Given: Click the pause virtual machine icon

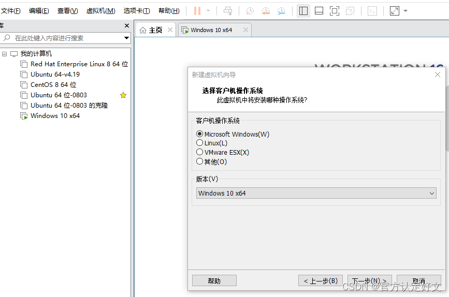Looking at the screenshot, I should pyautogui.click(x=197, y=11).
